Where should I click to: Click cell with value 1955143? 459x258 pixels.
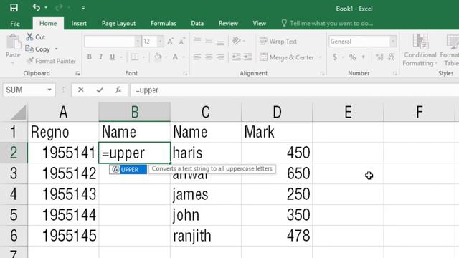click(x=63, y=194)
